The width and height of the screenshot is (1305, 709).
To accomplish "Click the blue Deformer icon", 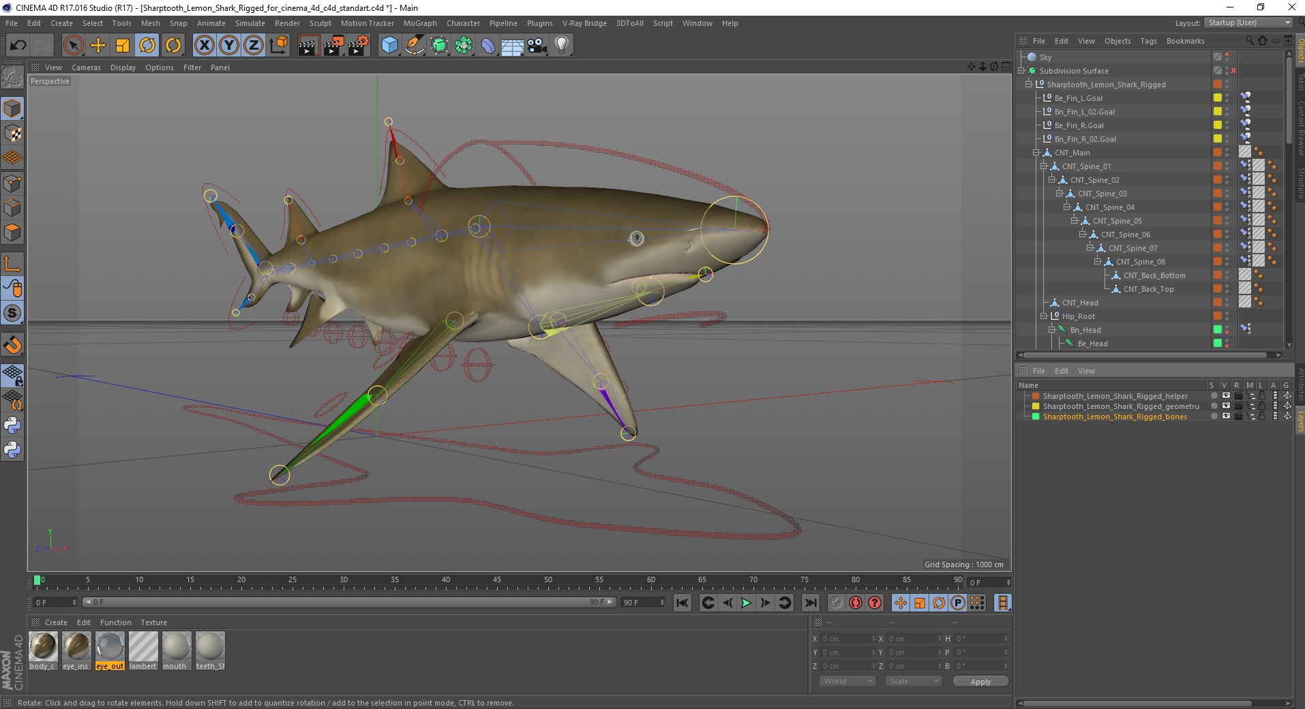I will click(488, 46).
